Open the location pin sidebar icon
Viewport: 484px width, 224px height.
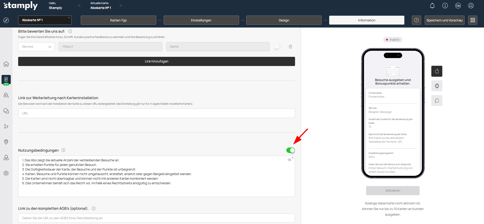click(x=6, y=142)
